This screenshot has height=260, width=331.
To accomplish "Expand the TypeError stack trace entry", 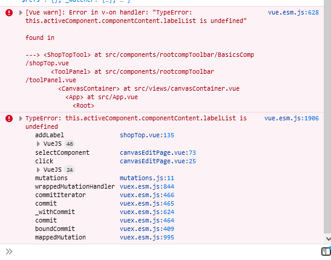I will [x=21, y=119].
